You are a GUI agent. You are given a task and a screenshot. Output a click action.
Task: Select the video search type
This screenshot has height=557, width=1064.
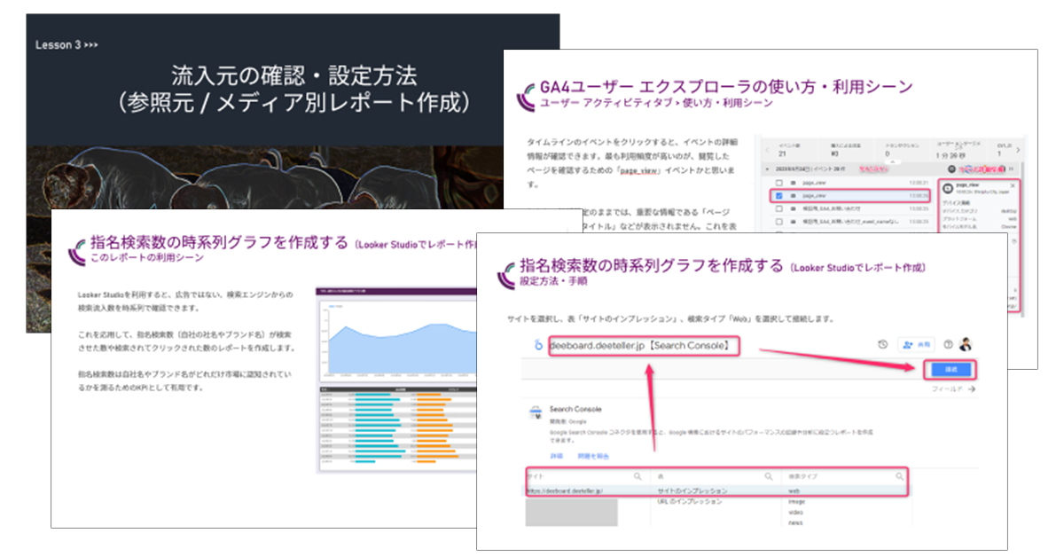(795, 512)
